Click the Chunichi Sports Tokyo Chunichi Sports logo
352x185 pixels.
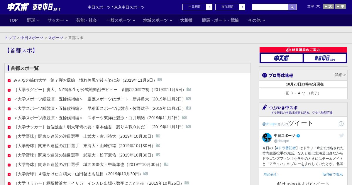click(34, 7)
